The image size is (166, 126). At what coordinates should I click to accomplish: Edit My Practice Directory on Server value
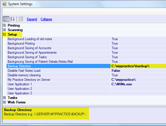(138, 80)
